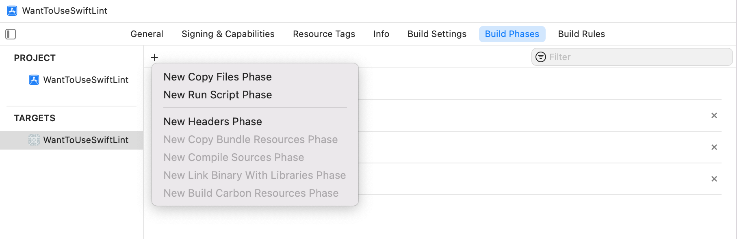The height and width of the screenshot is (239, 737).
Task: Remove the first build phase with X
Action: pyautogui.click(x=714, y=116)
